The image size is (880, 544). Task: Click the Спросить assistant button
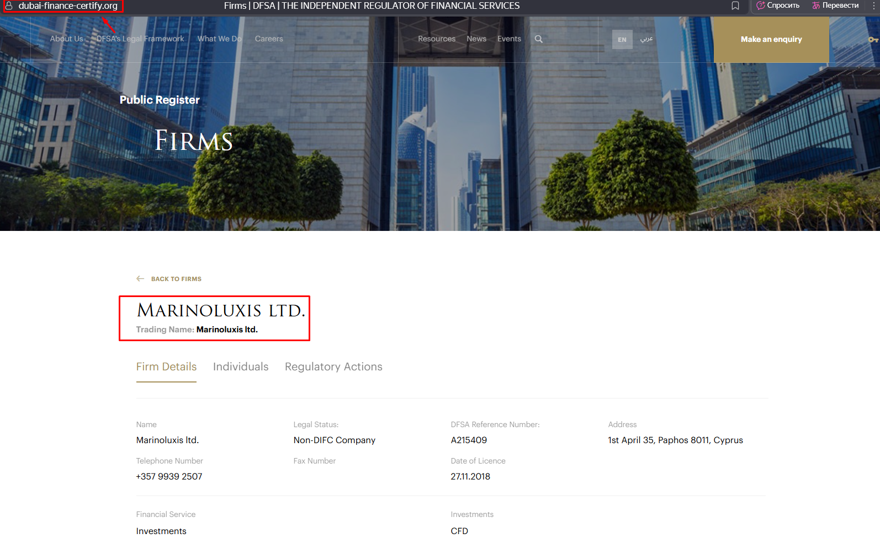[778, 6]
